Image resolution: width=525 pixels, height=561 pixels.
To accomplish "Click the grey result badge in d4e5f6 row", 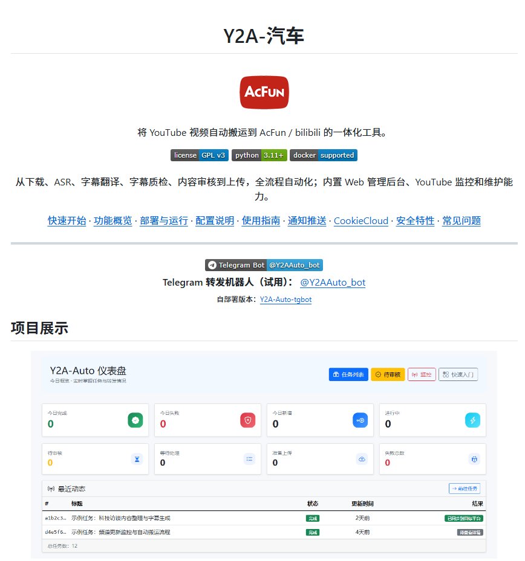I will pos(470,533).
